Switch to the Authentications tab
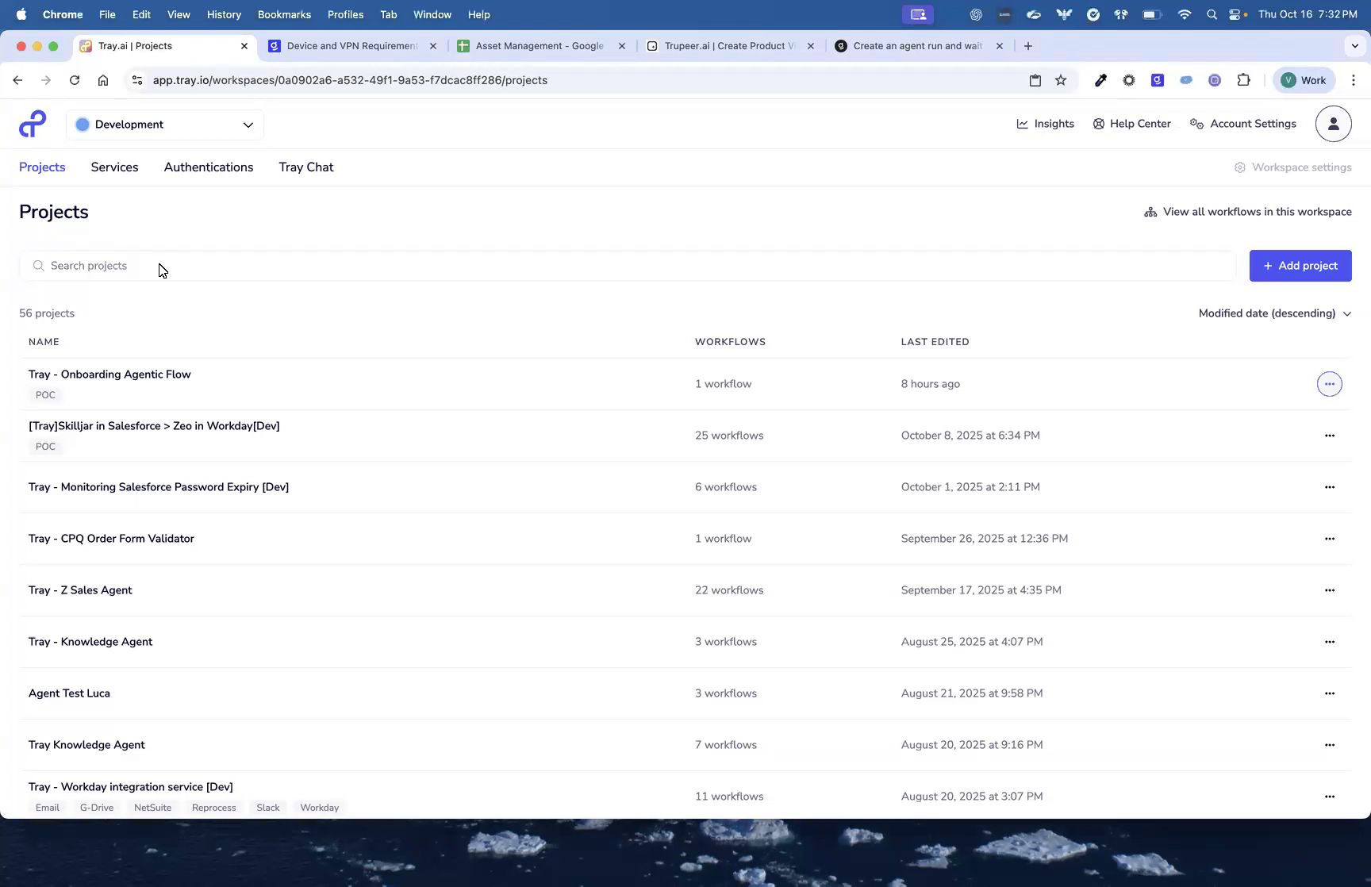The width and height of the screenshot is (1371, 887). [x=209, y=167]
